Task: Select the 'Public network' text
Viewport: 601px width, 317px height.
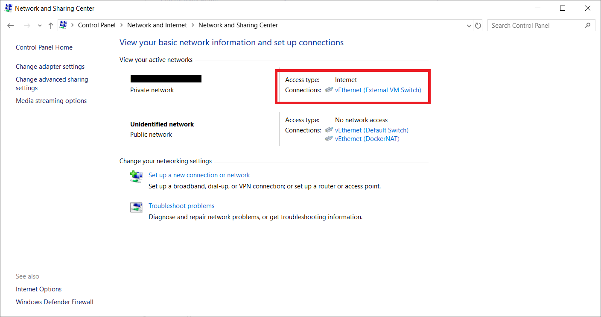Action: point(151,135)
